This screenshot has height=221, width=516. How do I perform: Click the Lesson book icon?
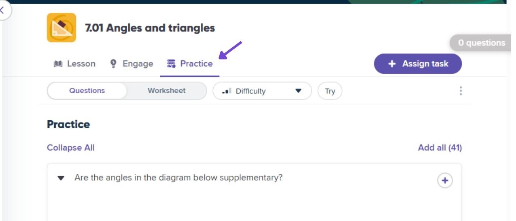[x=58, y=64]
